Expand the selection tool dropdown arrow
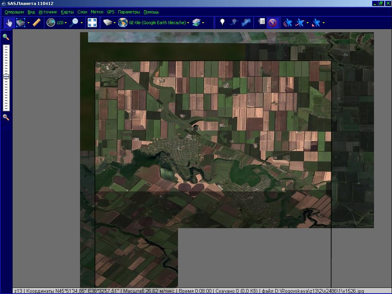 coord(28,23)
